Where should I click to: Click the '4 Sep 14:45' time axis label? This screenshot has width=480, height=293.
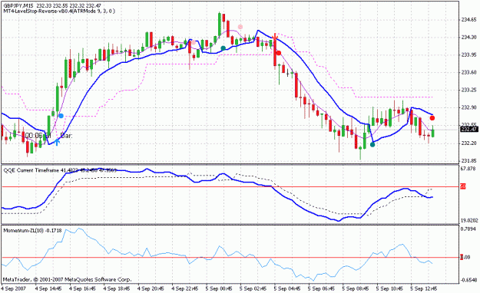48,288
